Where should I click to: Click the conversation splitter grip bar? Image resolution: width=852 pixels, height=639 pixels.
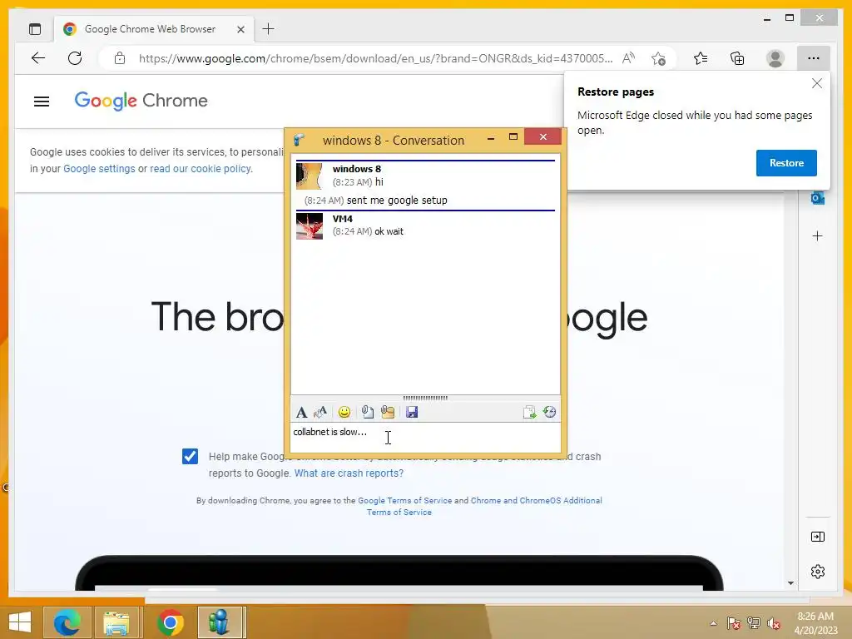click(425, 398)
